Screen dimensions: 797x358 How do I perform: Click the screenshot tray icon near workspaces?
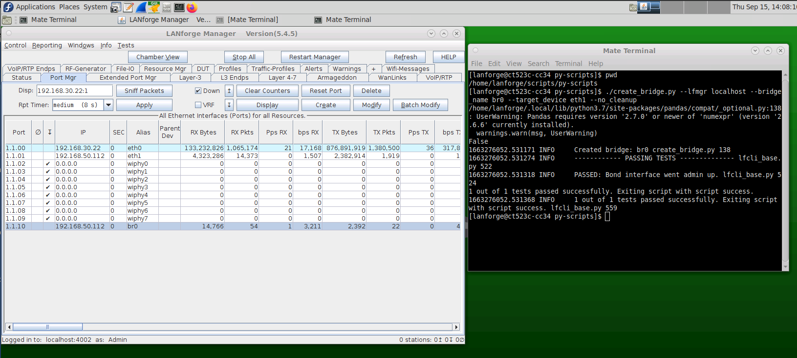(633, 7)
